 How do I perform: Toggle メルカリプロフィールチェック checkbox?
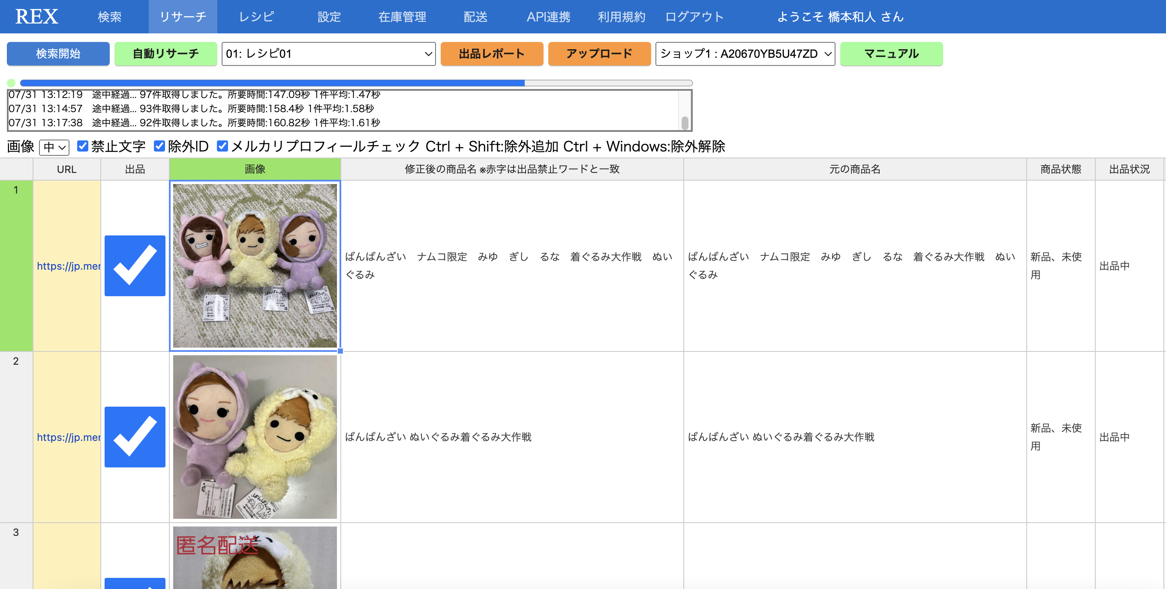pos(222,146)
